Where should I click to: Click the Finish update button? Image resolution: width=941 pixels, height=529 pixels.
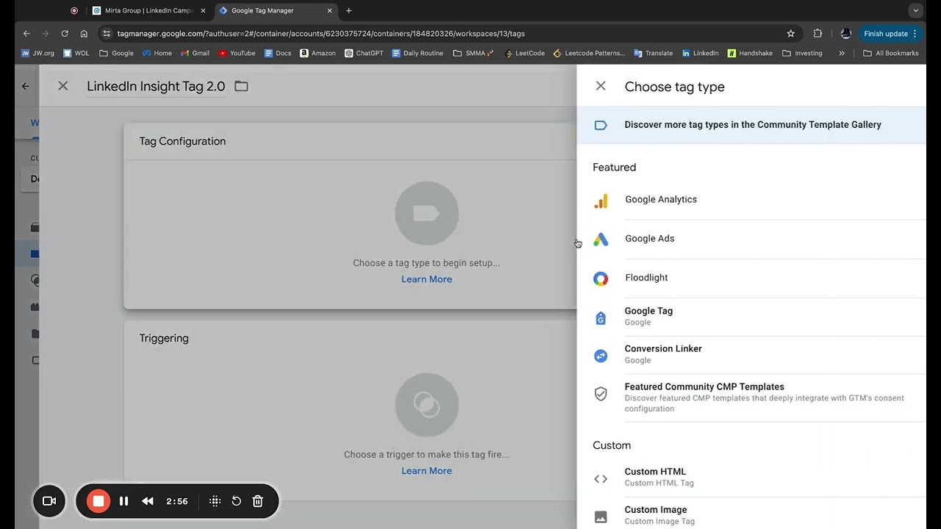890,34
